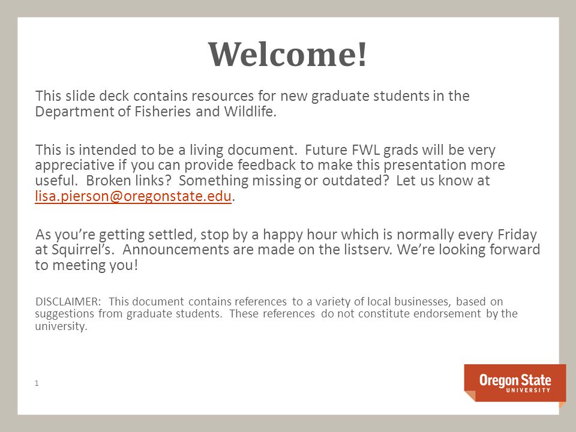The height and width of the screenshot is (432, 576).
Task: Click the folded corner of the orange logo ribbon
Action: click(470, 396)
